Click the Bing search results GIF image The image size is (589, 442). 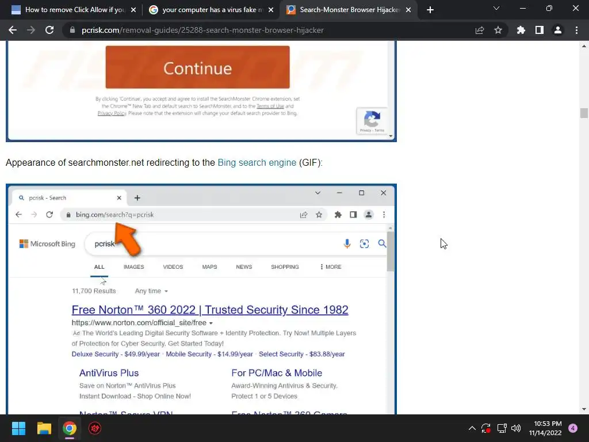point(201,299)
